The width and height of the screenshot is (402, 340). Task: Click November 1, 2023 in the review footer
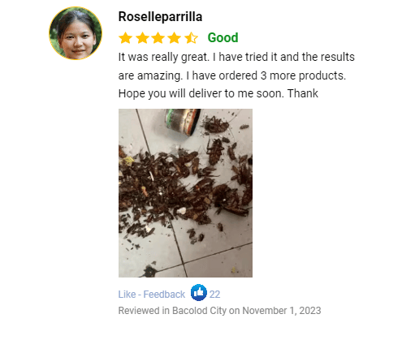click(x=282, y=311)
